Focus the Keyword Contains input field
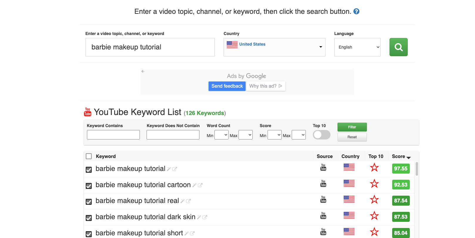 [113, 135]
